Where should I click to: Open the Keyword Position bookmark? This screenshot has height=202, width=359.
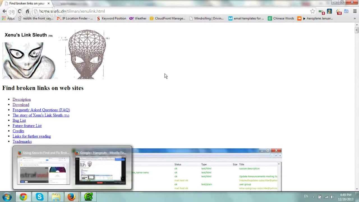(111, 19)
